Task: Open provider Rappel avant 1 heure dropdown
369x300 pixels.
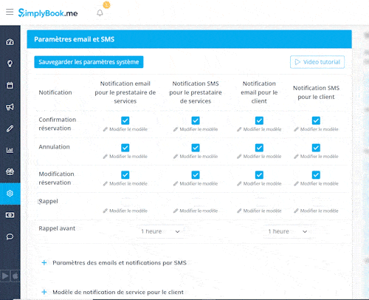Action: click(x=160, y=231)
